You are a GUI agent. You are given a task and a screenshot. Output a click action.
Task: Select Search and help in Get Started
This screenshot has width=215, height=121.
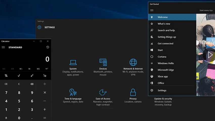(x=172, y=30)
